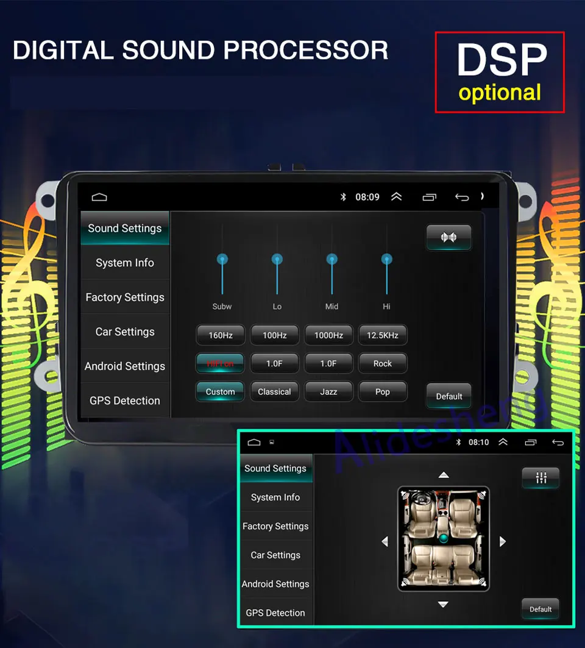This screenshot has width=585, height=648.
Task: Tap the double-chevron up icon beside 08:10
Action: coord(503,442)
